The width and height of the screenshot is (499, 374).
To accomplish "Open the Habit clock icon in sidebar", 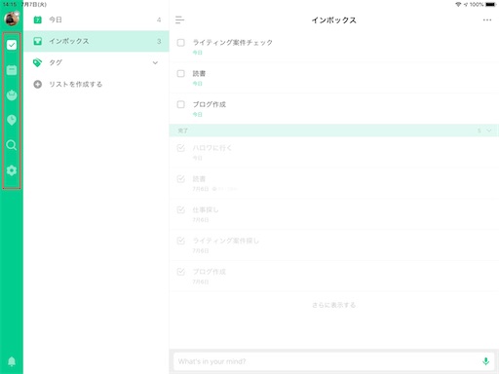I will pos(12,120).
